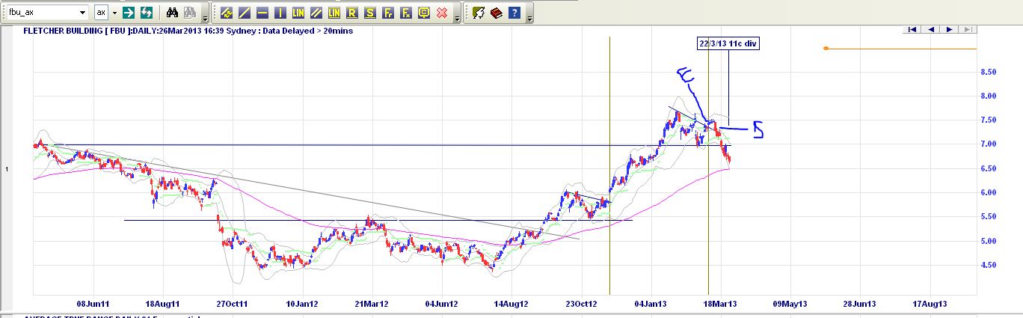The image size is (1023, 318).
Task: Click the 21Mar12 date axis label
Action: coord(371,304)
